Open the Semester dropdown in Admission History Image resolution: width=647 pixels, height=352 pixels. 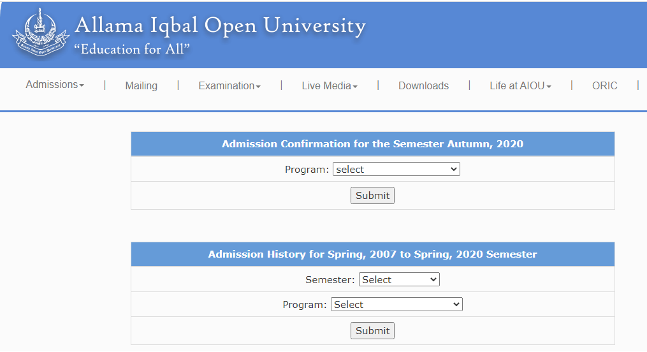[x=399, y=280]
